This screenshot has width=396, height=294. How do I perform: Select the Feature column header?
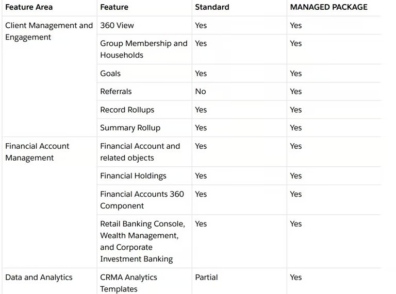pyautogui.click(x=114, y=7)
